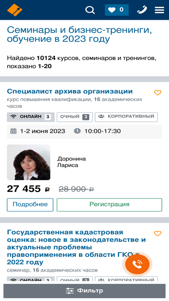
Task: Open Государственная кадастровая оценка seminar link
Action: (x=76, y=247)
